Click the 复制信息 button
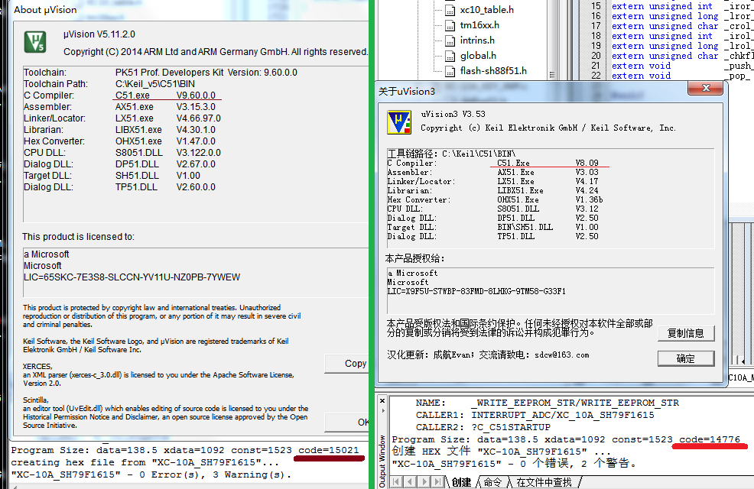 click(x=686, y=333)
